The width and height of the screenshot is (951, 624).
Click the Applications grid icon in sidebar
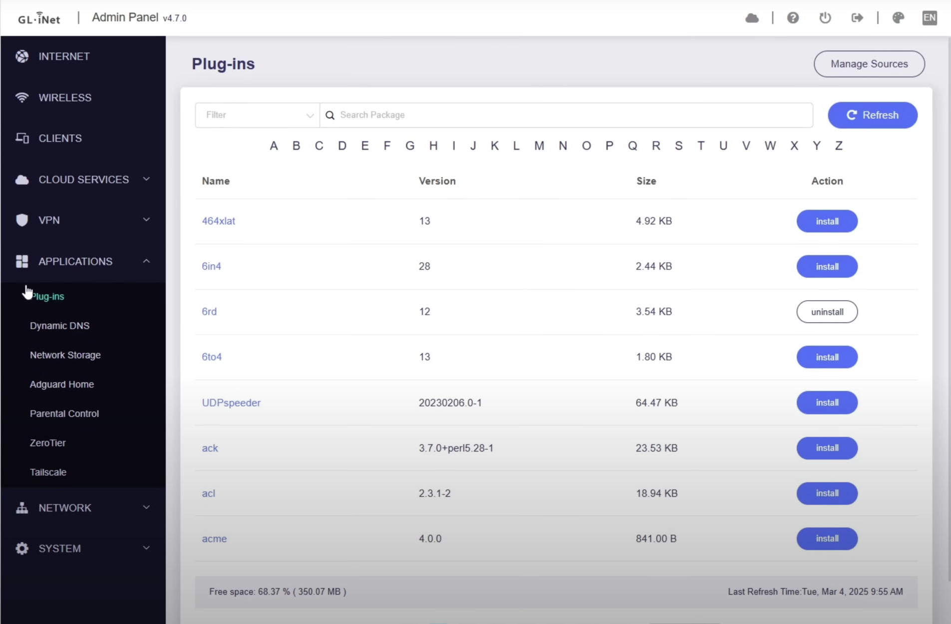click(22, 261)
